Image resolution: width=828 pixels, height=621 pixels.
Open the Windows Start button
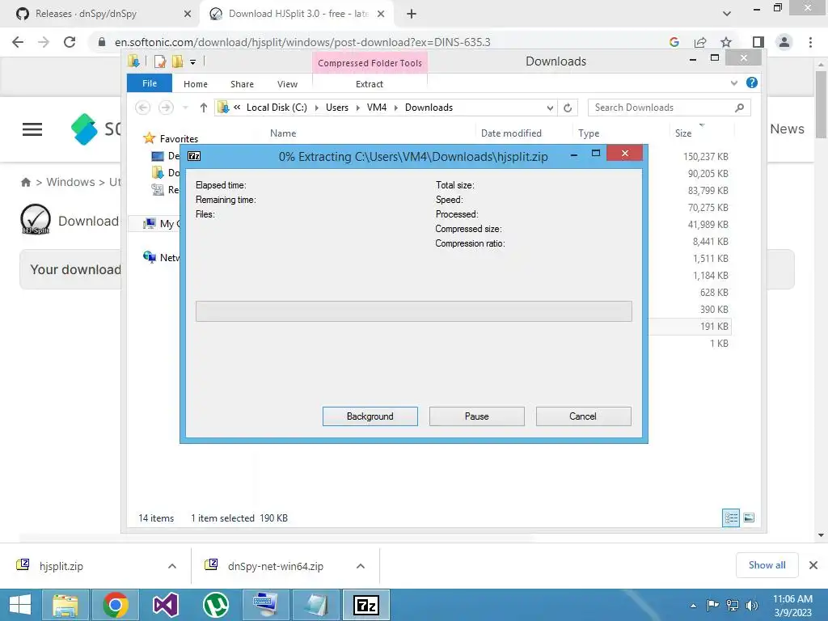pyautogui.click(x=19, y=605)
